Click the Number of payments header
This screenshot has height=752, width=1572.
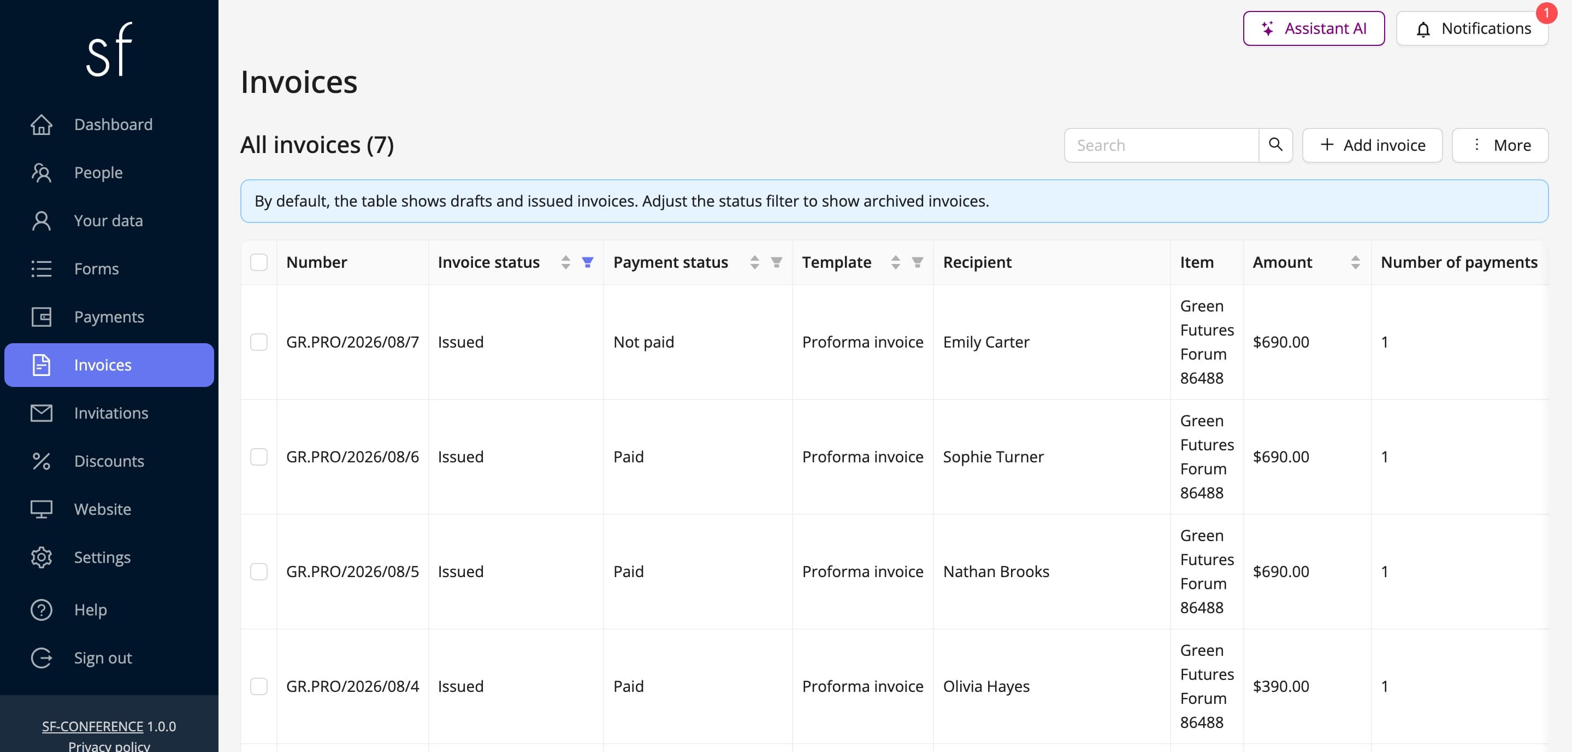click(1458, 262)
